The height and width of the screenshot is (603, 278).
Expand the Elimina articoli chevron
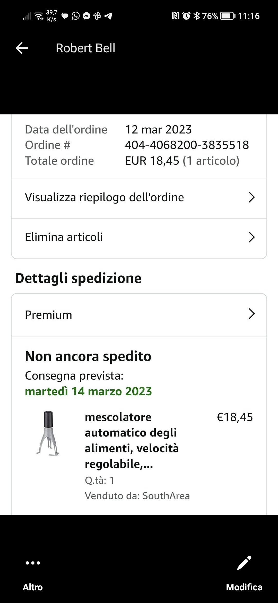[x=251, y=237]
